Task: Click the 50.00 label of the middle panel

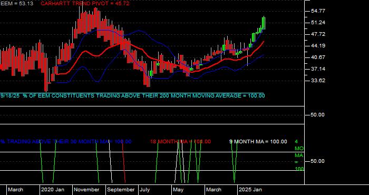Action: tap(318, 115)
